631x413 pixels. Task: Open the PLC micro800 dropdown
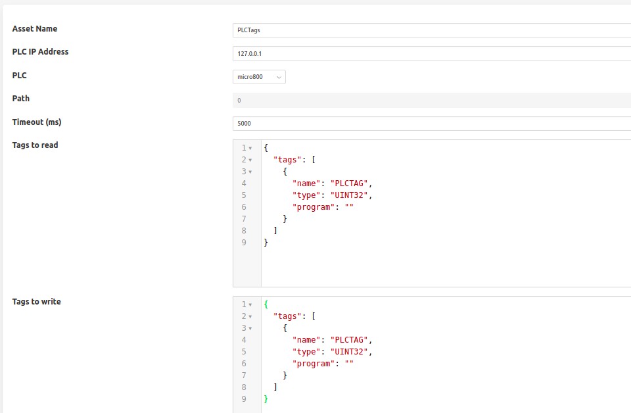(259, 77)
